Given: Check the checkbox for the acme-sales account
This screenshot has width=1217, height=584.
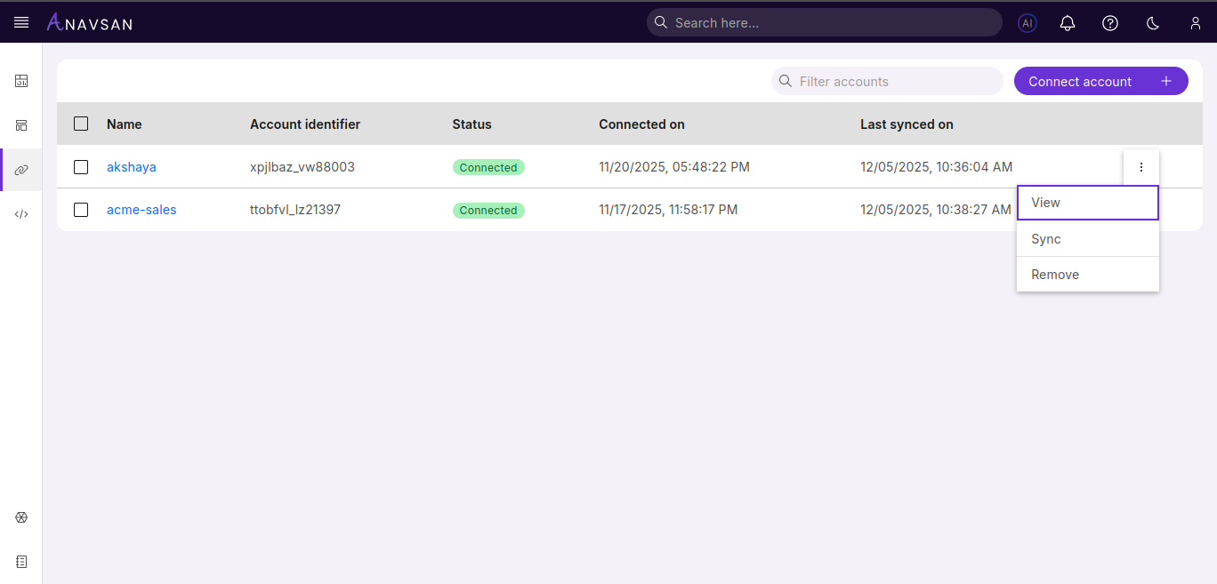Looking at the screenshot, I should pos(81,210).
